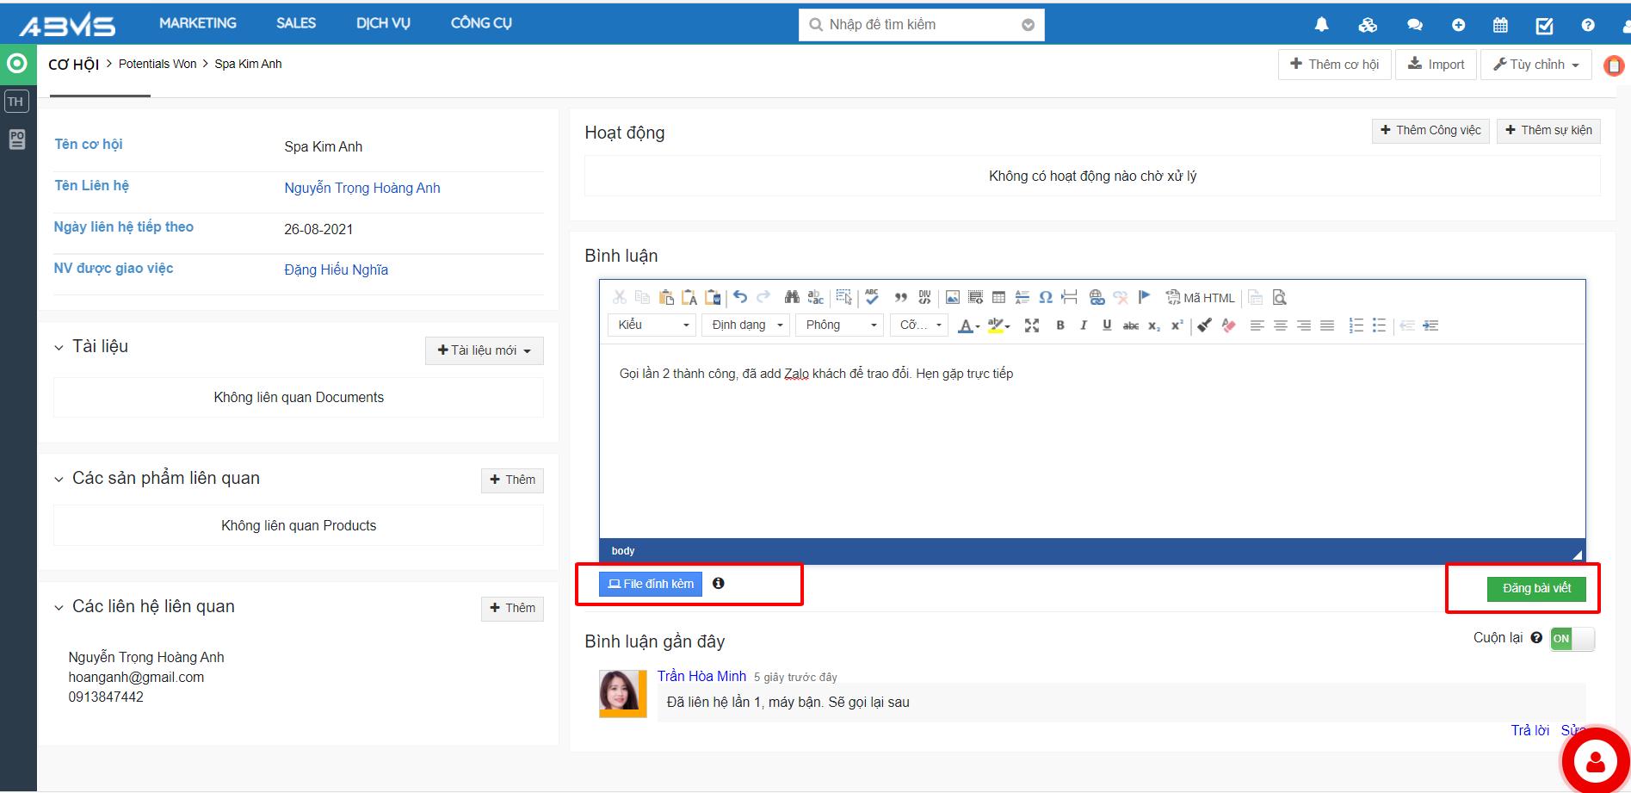Viewport: 1631px width, 793px height.
Task: Pick a text highlight background color
Action: pos(997,325)
